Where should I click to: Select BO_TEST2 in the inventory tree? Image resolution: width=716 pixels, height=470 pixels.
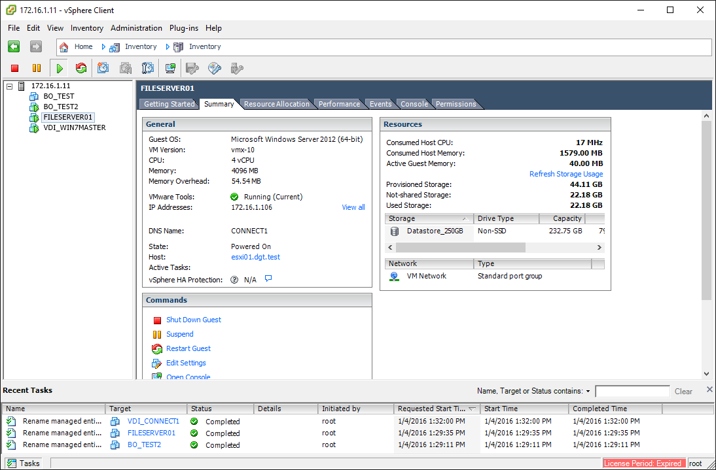[x=61, y=107]
